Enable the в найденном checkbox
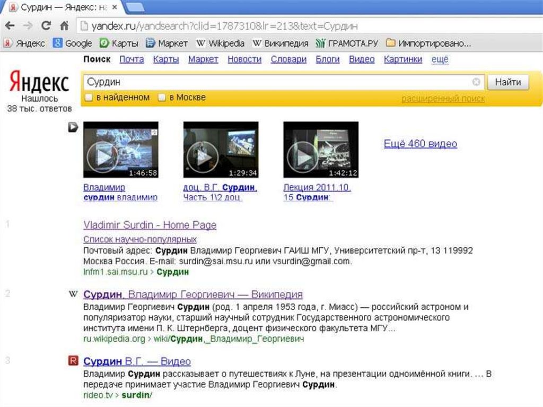The height and width of the screenshot is (407, 543). pyautogui.click(x=89, y=98)
